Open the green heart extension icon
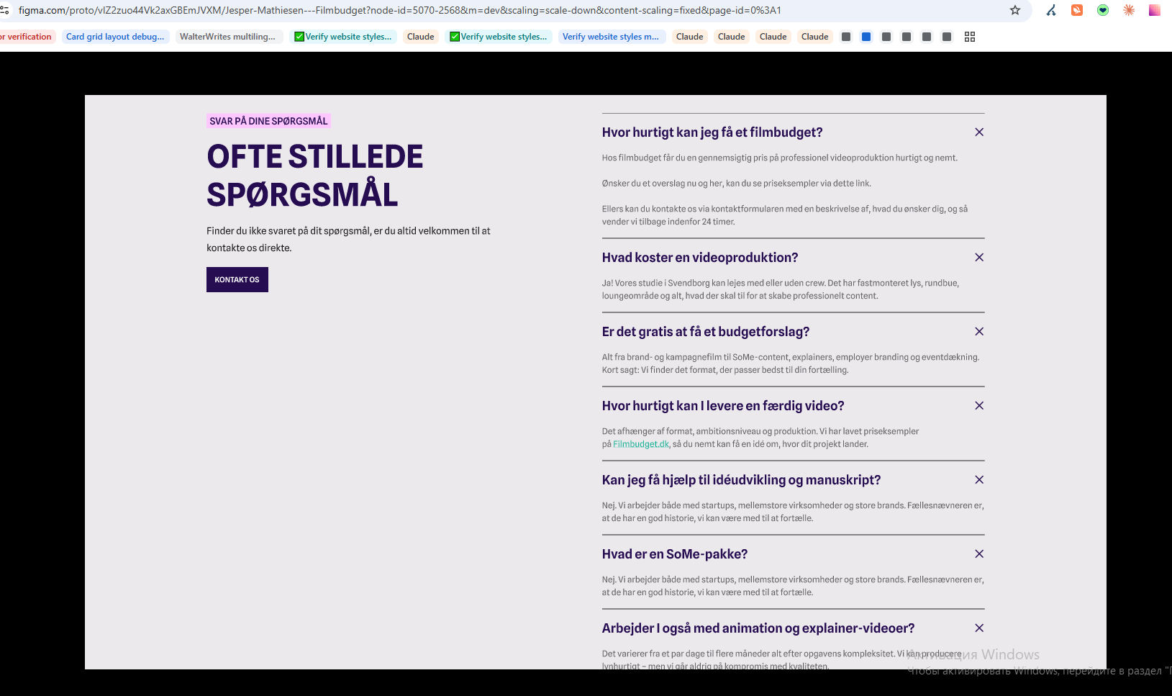Screen dimensions: 1172x696 (1103, 10)
